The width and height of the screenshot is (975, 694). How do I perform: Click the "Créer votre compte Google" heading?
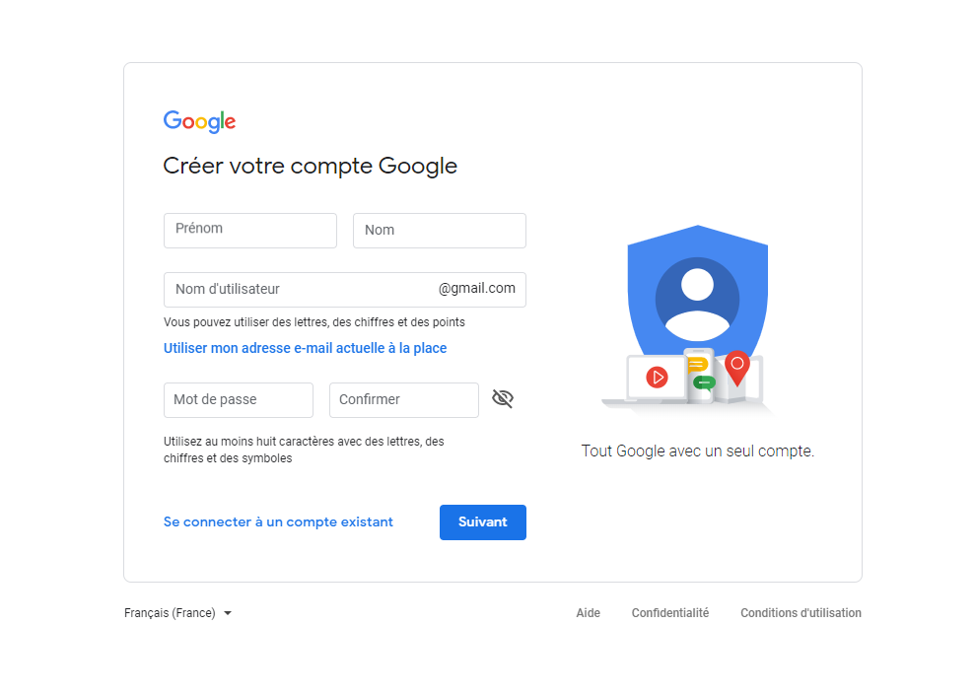[311, 166]
